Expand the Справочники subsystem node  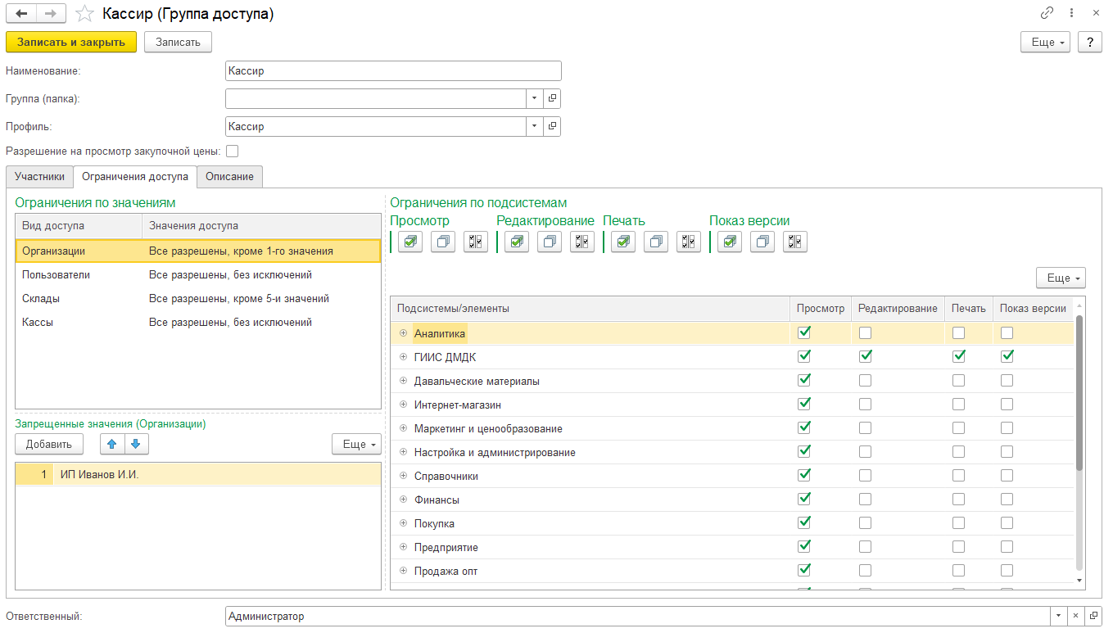[403, 476]
